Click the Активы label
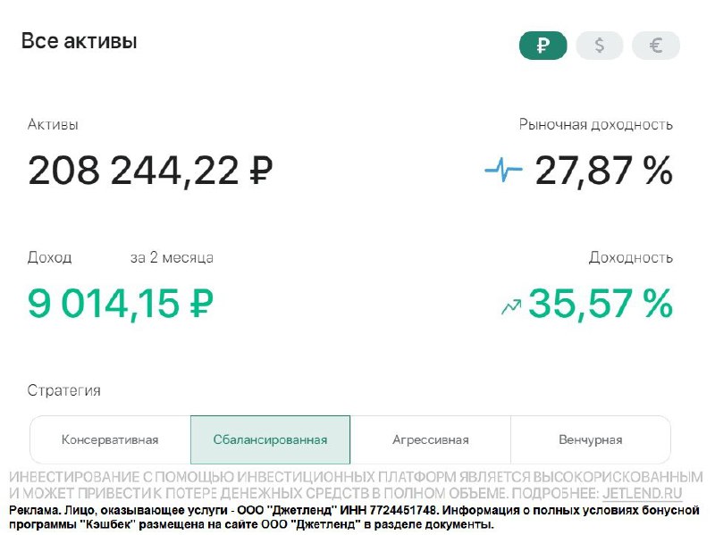The image size is (715, 535). 53,124
